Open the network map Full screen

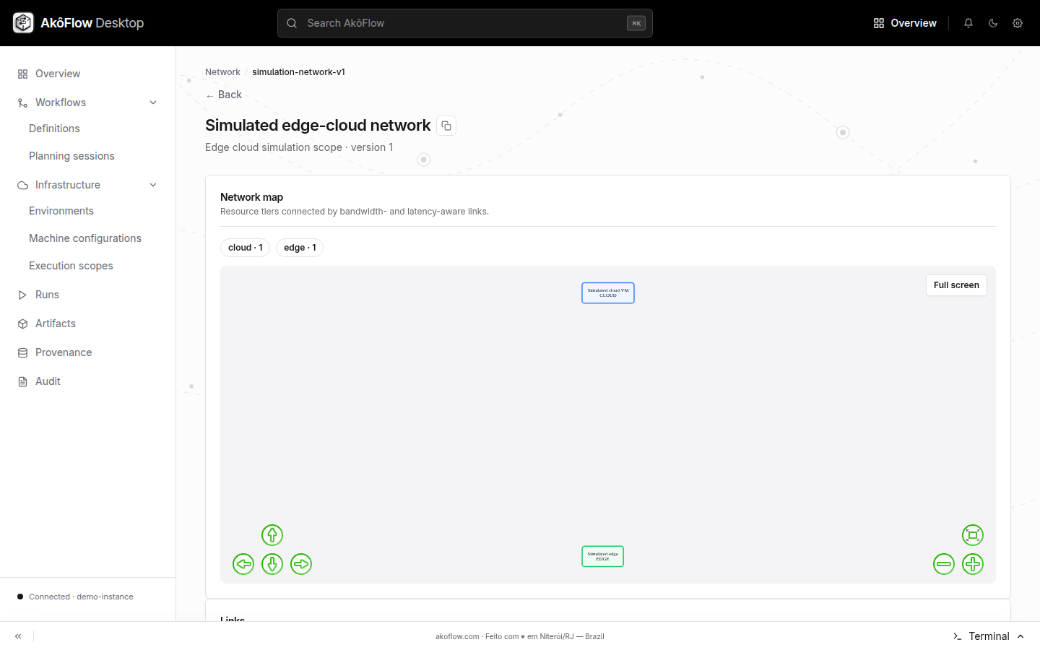(956, 285)
